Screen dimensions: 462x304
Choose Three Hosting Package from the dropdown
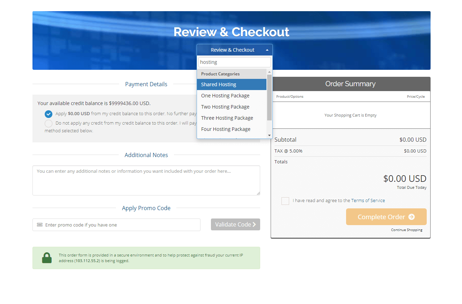tap(227, 118)
